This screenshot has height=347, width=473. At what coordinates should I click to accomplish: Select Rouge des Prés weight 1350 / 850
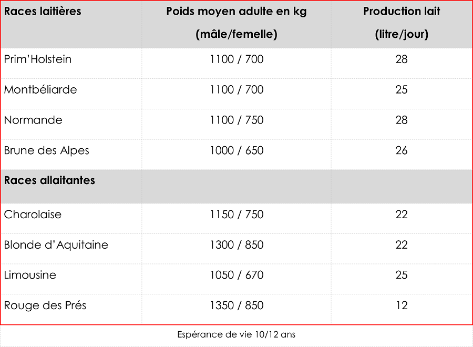point(236,305)
